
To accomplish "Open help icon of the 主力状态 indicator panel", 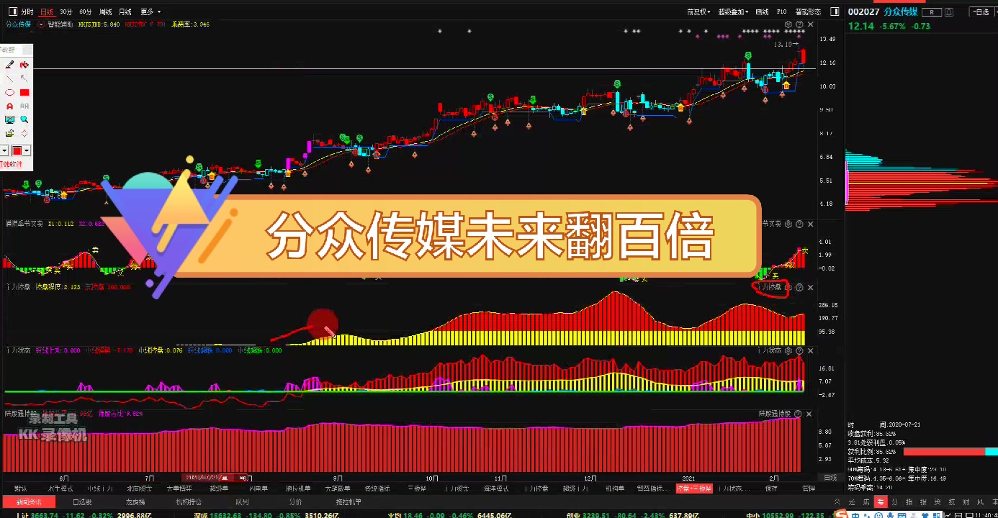I will tap(799, 350).
